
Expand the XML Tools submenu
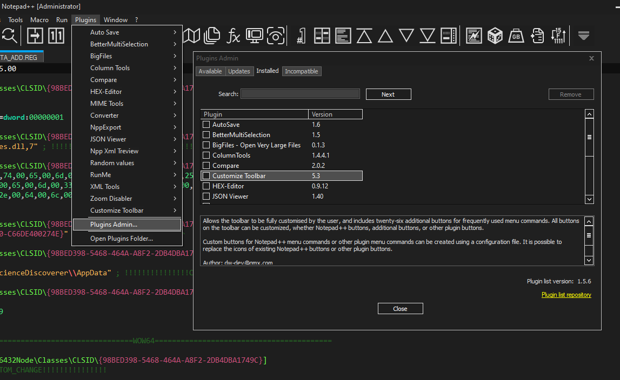tap(127, 186)
